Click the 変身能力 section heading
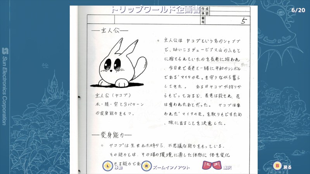Screen dimensions: 310x174 point(112,135)
